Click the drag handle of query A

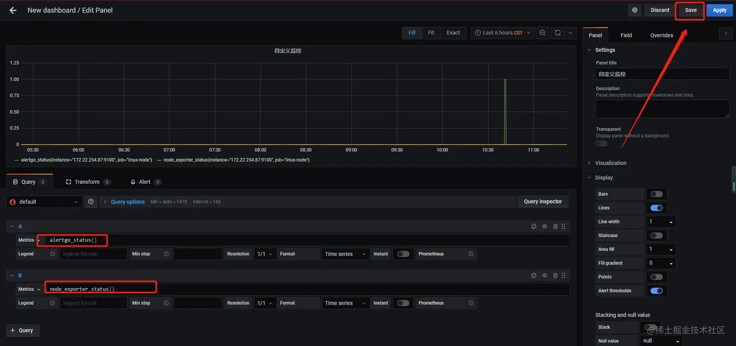pyautogui.click(x=564, y=226)
